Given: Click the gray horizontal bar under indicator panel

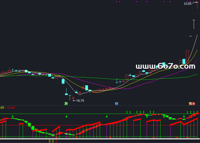Looking at the screenshot, I should (x=100, y=139).
